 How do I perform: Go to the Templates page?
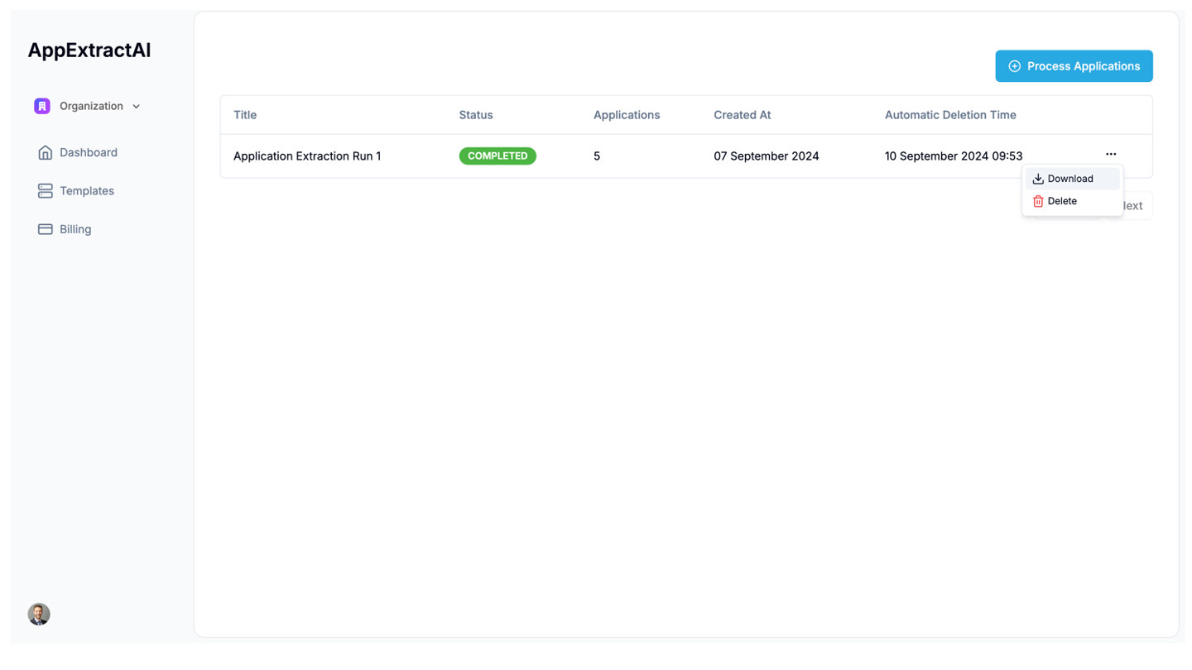point(87,191)
